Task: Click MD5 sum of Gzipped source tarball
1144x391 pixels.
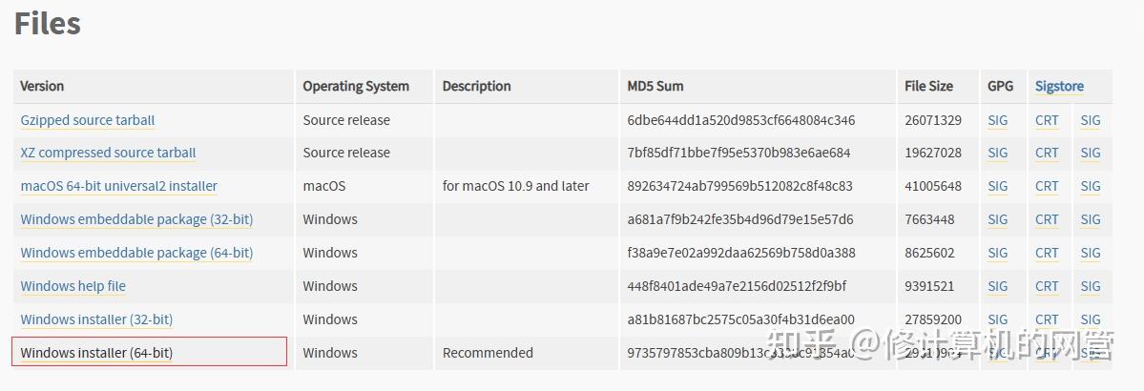Action: [x=740, y=120]
